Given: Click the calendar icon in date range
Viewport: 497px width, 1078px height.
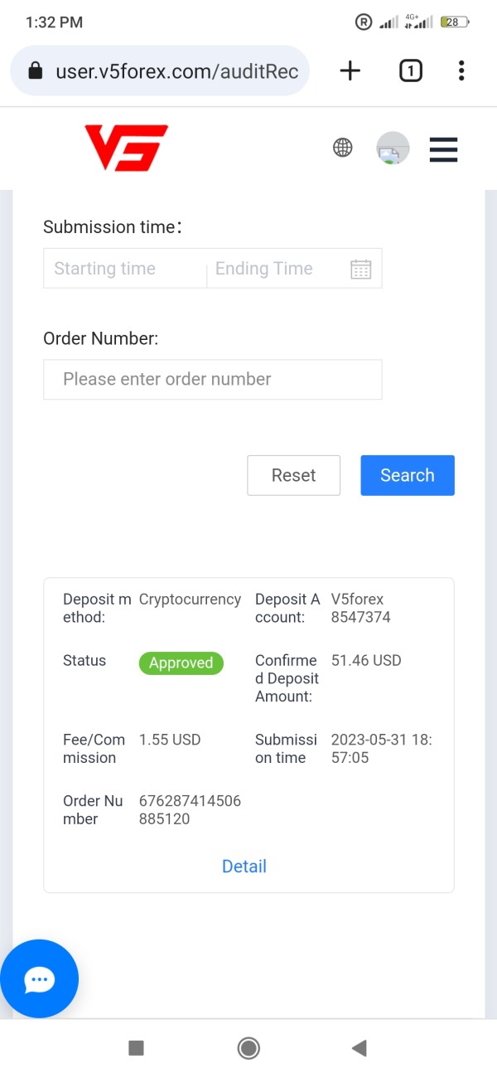Looking at the screenshot, I should click(360, 269).
